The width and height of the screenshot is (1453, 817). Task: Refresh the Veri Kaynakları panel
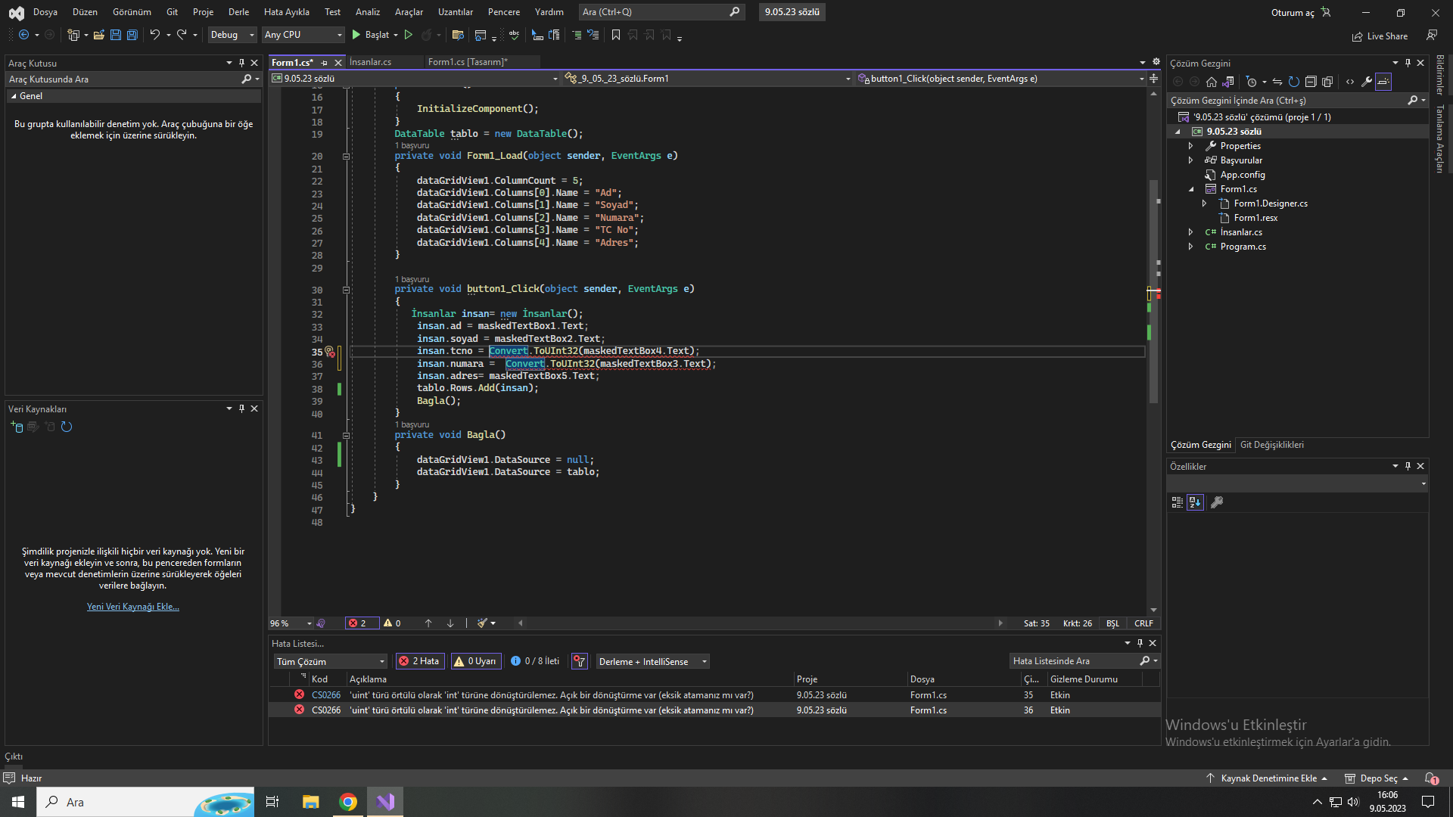point(67,427)
